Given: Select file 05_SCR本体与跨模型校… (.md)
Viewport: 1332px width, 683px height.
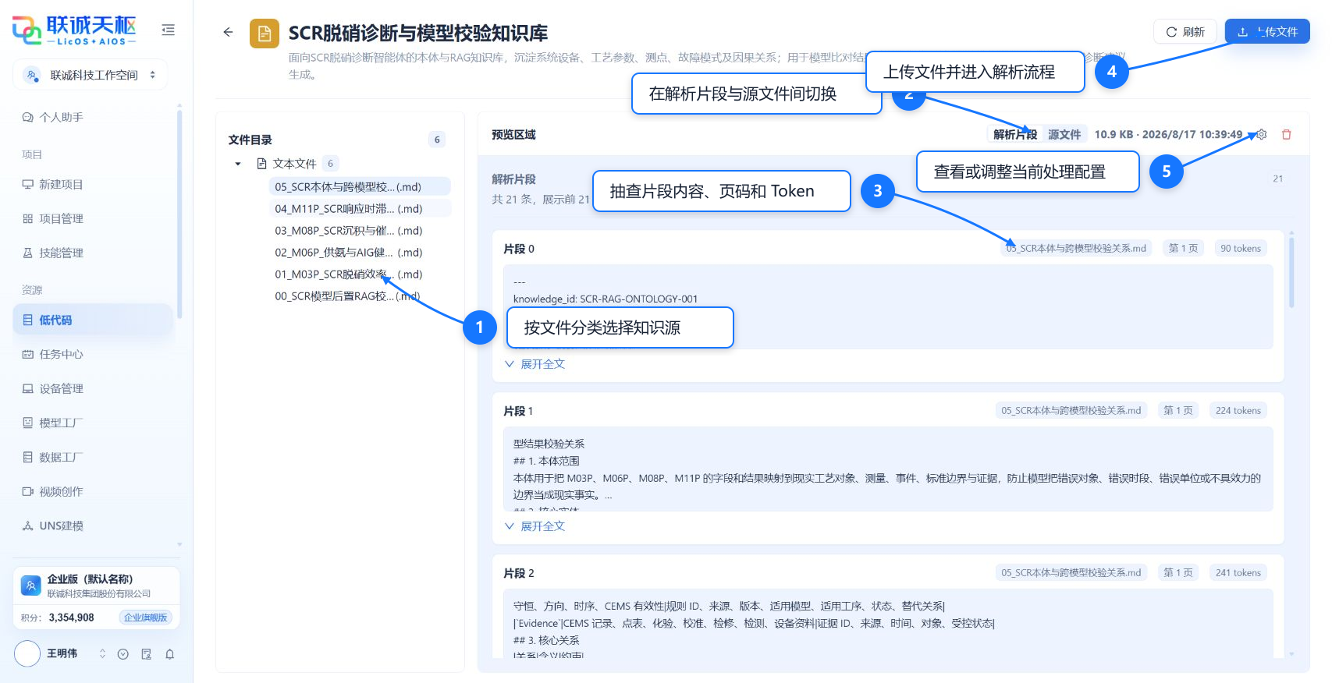Looking at the screenshot, I should pyautogui.click(x=360, y=187).
